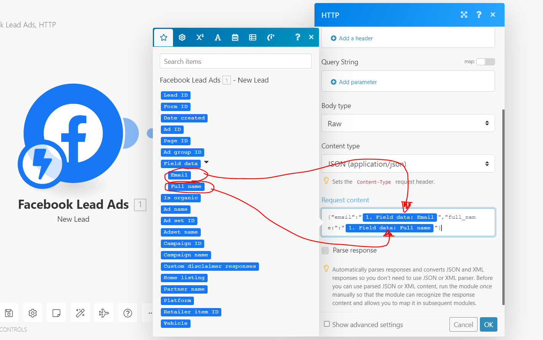The height and width of the screenshot is (340, 543).
Task: Open the Body type dropdown
Action: [x=408, y=123]
